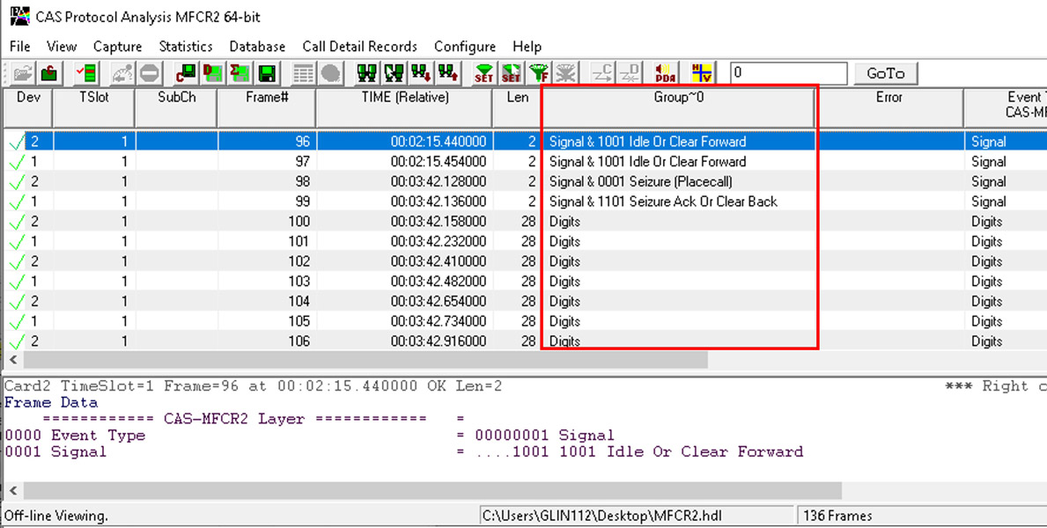Viewport: 1047px width, 528px height.
Task: Click the green floppy disk save icon
Action: click(268, 73)
